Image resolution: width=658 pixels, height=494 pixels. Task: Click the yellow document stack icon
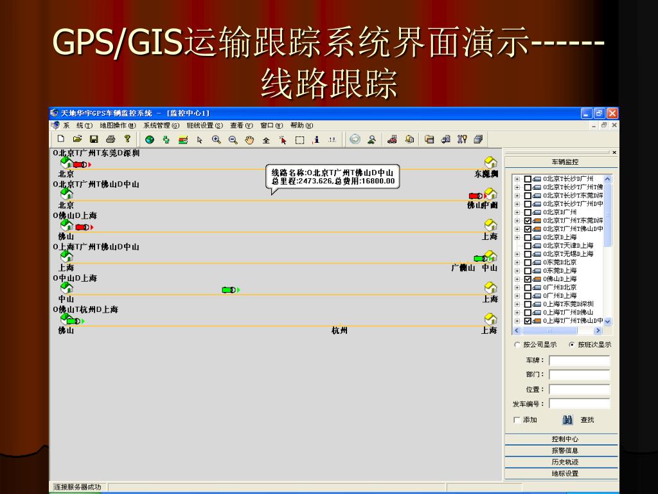(x=409, y=140)
